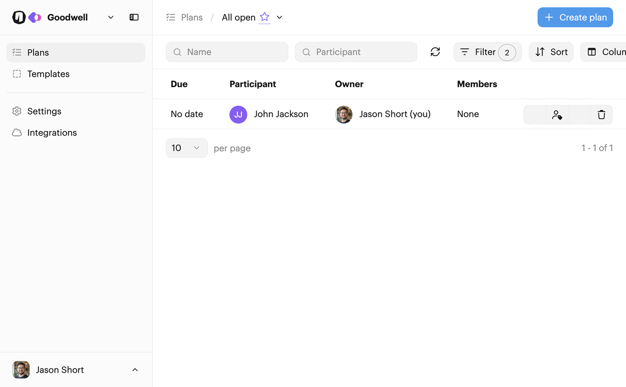Open the 10 per page dropdown
The image size is (626, 387).
187,148
